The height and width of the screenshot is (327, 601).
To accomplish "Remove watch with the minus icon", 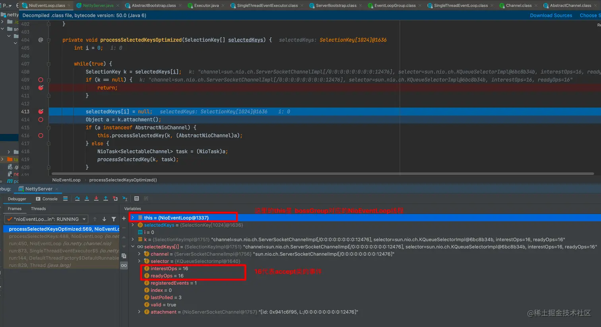I will pos(124,228).
